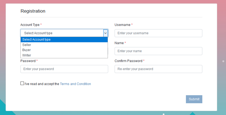
Task: Choose the Writer account type option
Action: (x=64, y=55)
